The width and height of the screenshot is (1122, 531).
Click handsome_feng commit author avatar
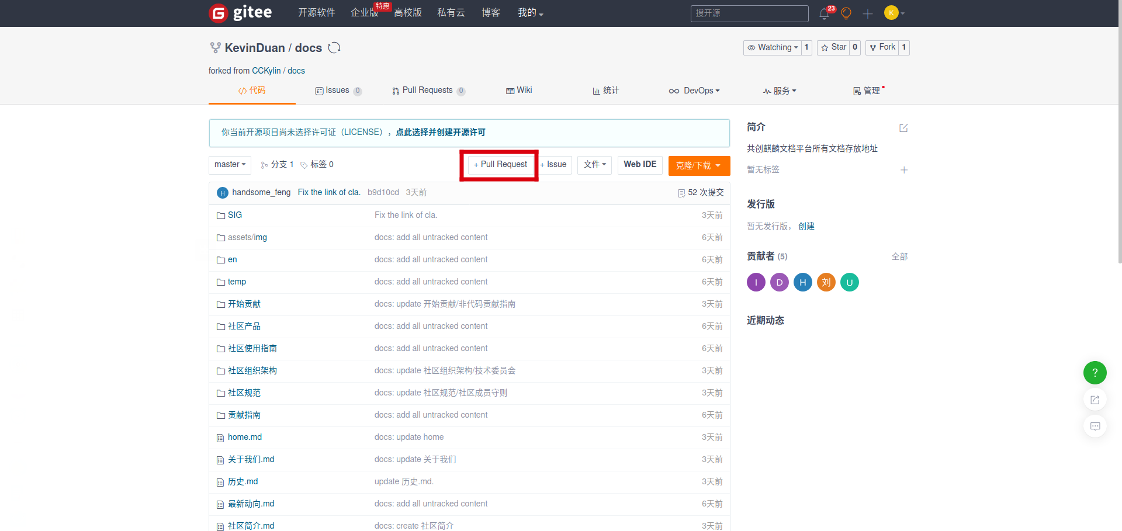click(x=223, y=193)
